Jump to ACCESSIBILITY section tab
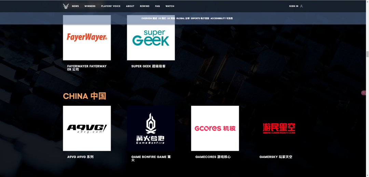Image resolution: width=369 pixels, height=177 pixels. coord(221,18)
